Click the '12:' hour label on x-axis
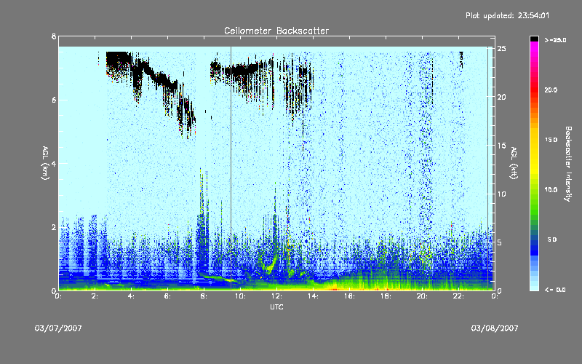This screenshot has height=364, width=582. [x=276, y=296]
